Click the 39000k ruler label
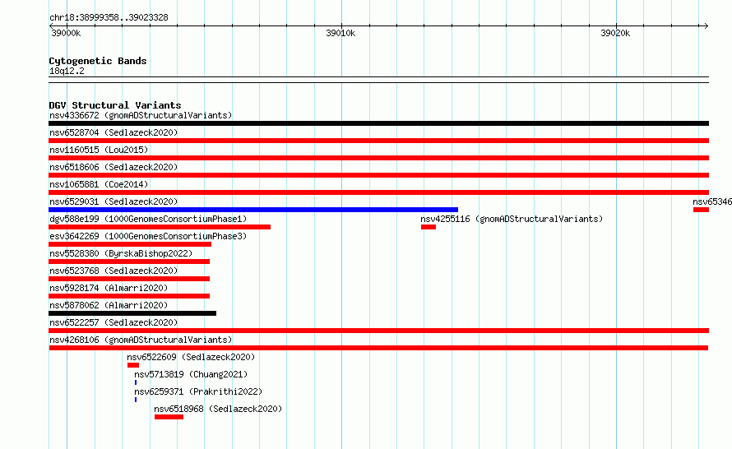The width and height of the screenshot is (732, 449). [66, 33]
